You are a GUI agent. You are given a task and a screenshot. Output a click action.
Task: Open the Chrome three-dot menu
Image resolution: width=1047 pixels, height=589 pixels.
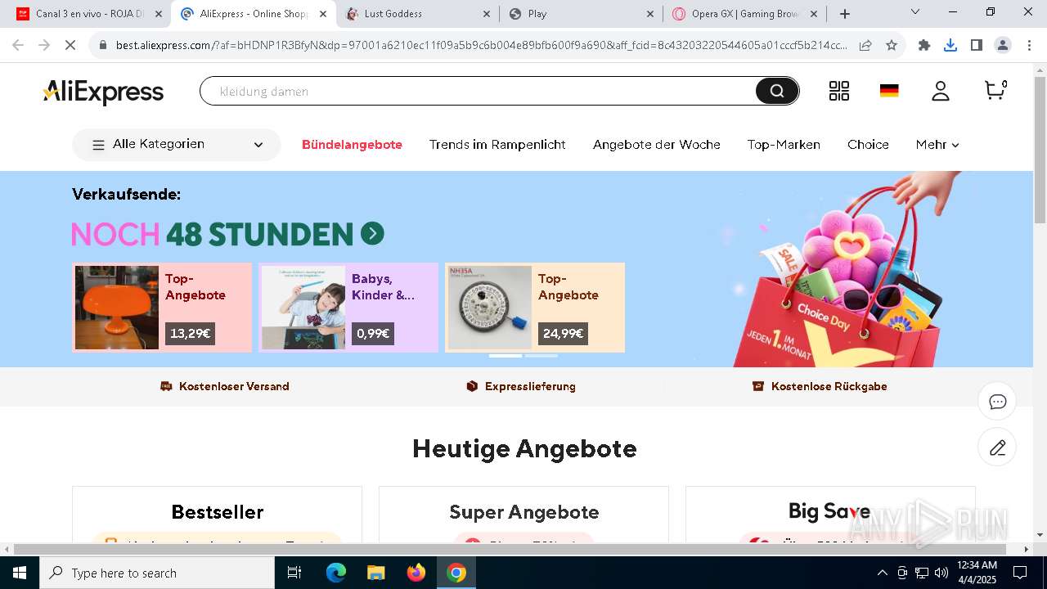(1029, 46)
